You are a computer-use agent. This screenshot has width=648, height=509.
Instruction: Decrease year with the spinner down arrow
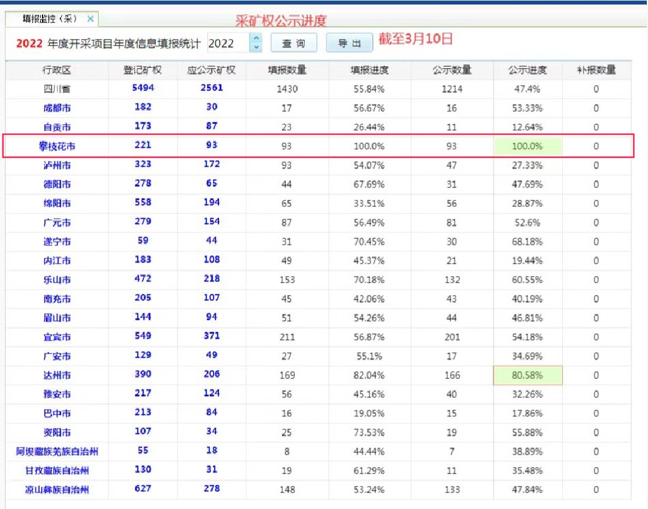point(256,47)
